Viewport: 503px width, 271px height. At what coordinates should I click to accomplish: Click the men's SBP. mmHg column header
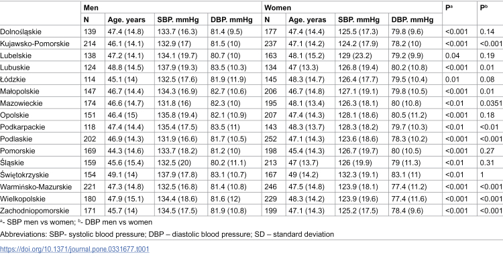point(178,20)
